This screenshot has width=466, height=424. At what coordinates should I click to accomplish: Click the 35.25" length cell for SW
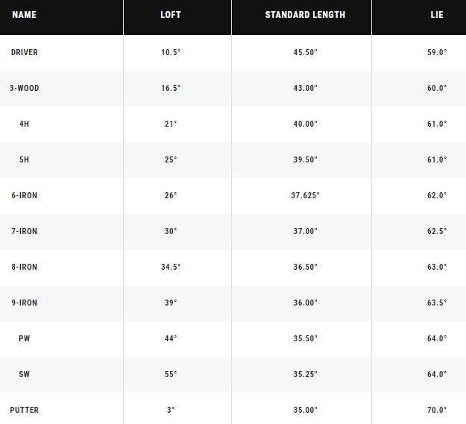[x=306, y=374]
